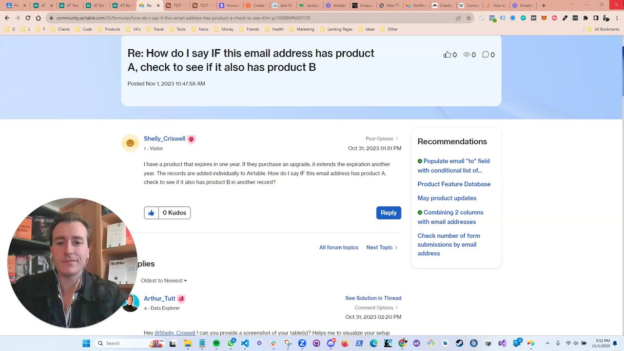This screenshot has height=351, width=624.
Task: Open May product updates recommendation
Action: (447, 198)
